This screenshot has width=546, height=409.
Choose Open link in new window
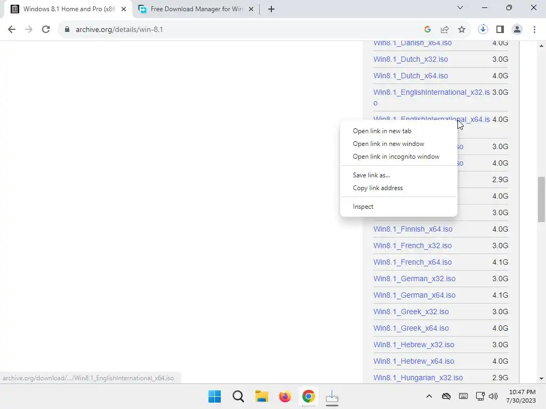click(x=388, y=144)
